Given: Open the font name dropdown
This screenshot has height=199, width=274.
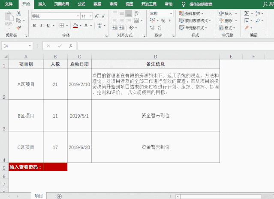Looking at the screenshot, I should [x=77, y=16].
